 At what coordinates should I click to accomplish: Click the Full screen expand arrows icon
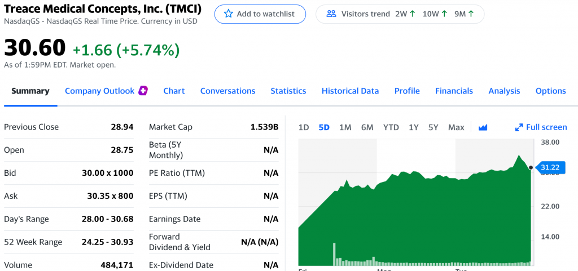point(519,127)
